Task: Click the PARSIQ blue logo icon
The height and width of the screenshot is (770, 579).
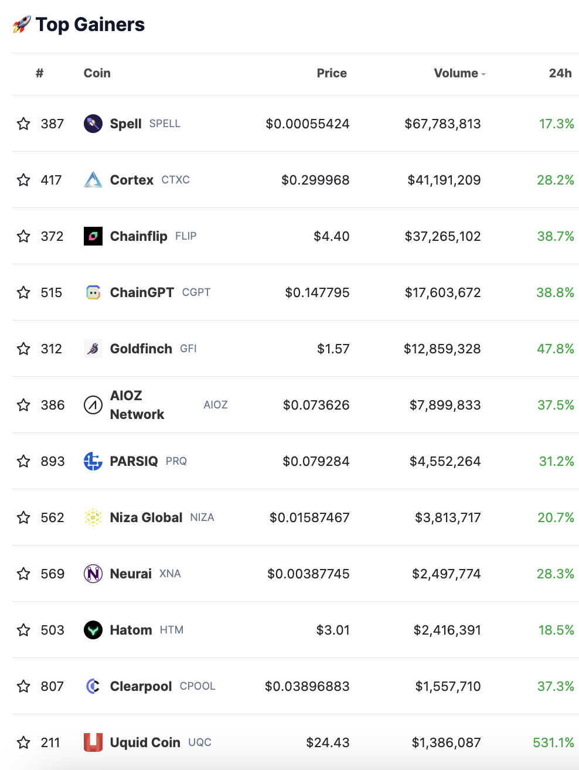Action: pos(93,461)
